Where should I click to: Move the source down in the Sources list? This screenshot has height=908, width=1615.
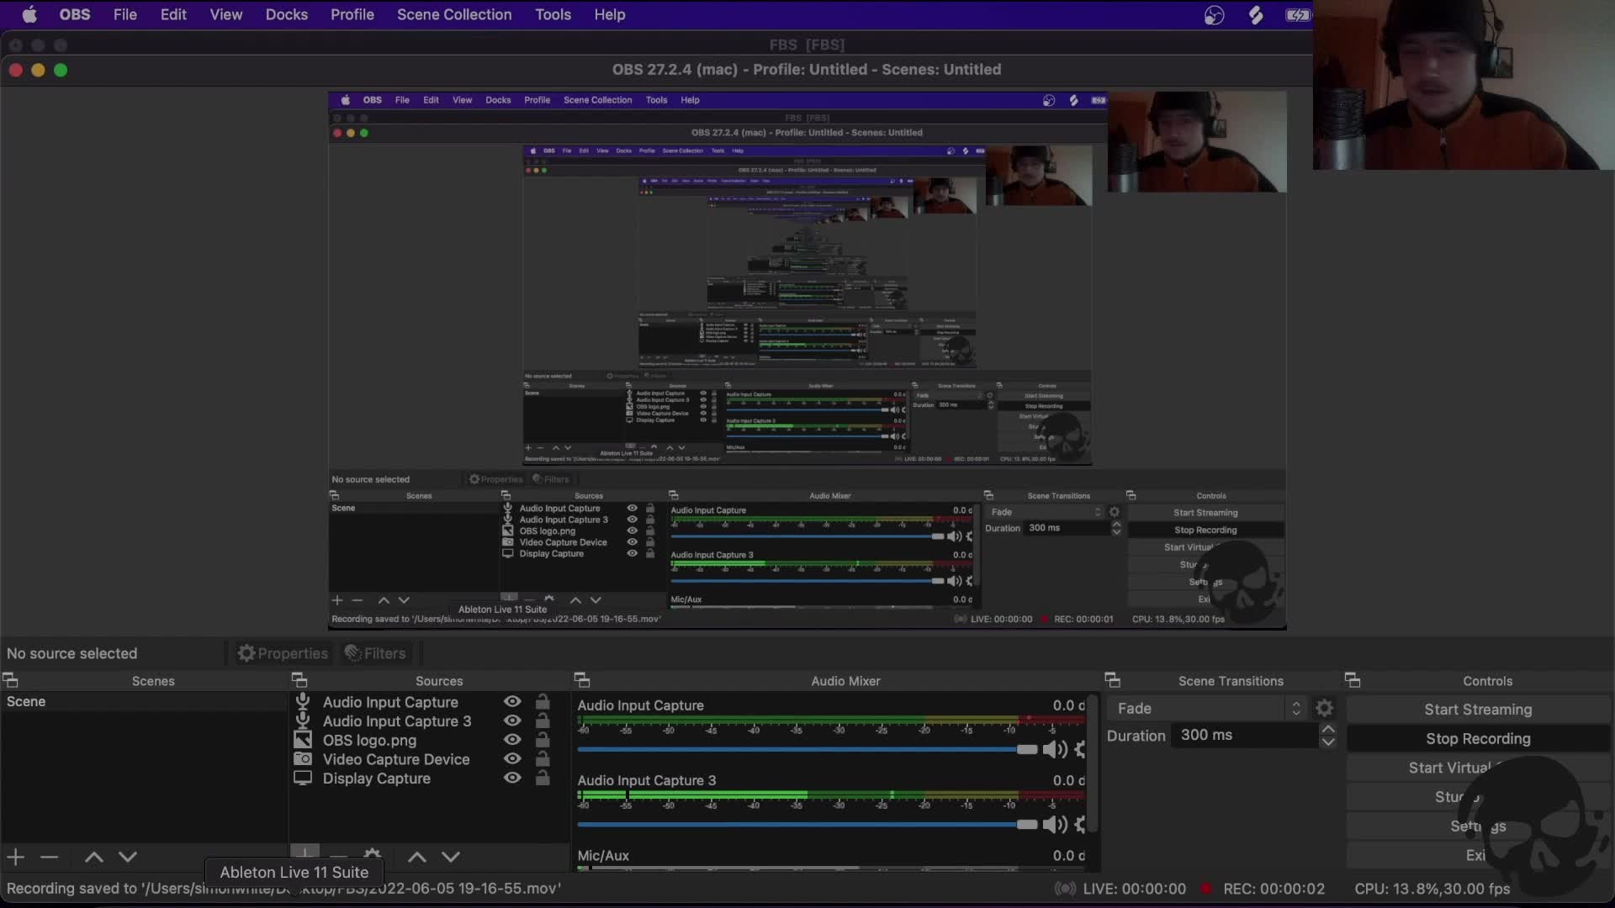point(451,857)
